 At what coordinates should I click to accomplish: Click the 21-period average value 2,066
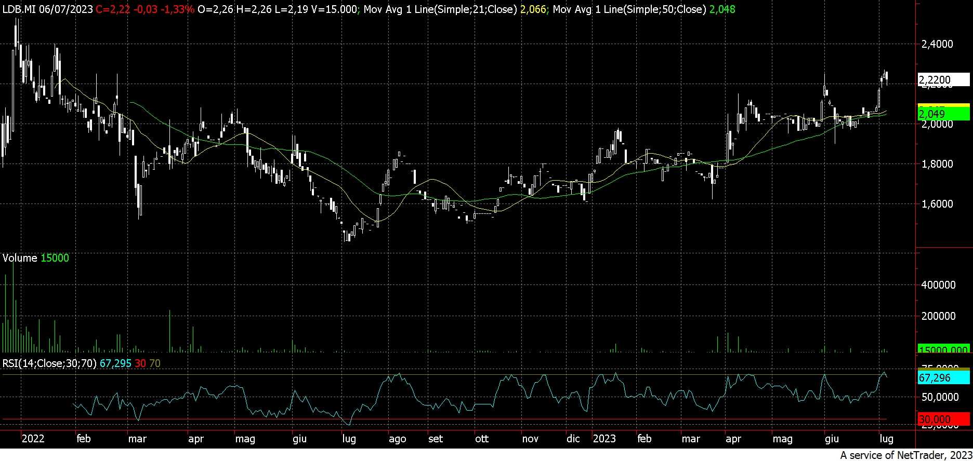[533, 9]
